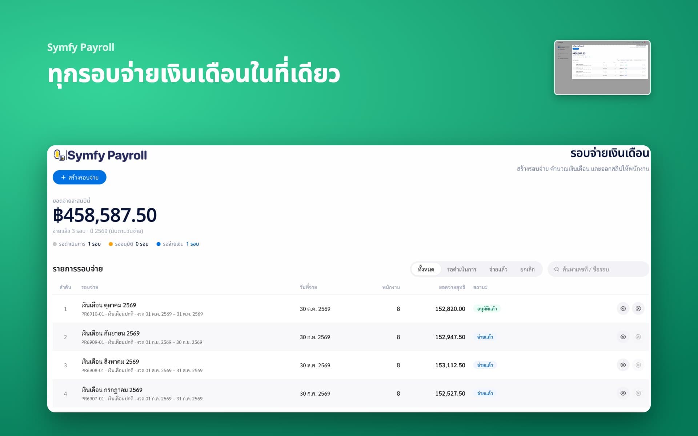
Task: Click the amount 152,947.50
Action: (x=450, y=337)
